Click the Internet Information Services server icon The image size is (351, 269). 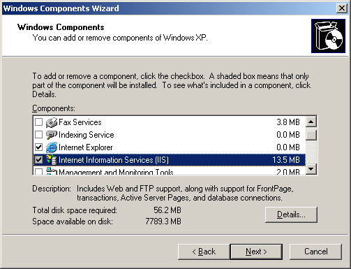click(x=52, y=160)
